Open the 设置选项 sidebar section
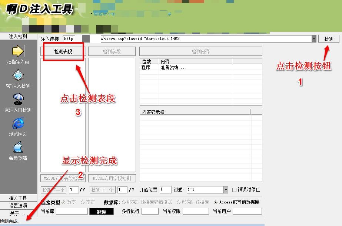342x226 pixels. 18,206
